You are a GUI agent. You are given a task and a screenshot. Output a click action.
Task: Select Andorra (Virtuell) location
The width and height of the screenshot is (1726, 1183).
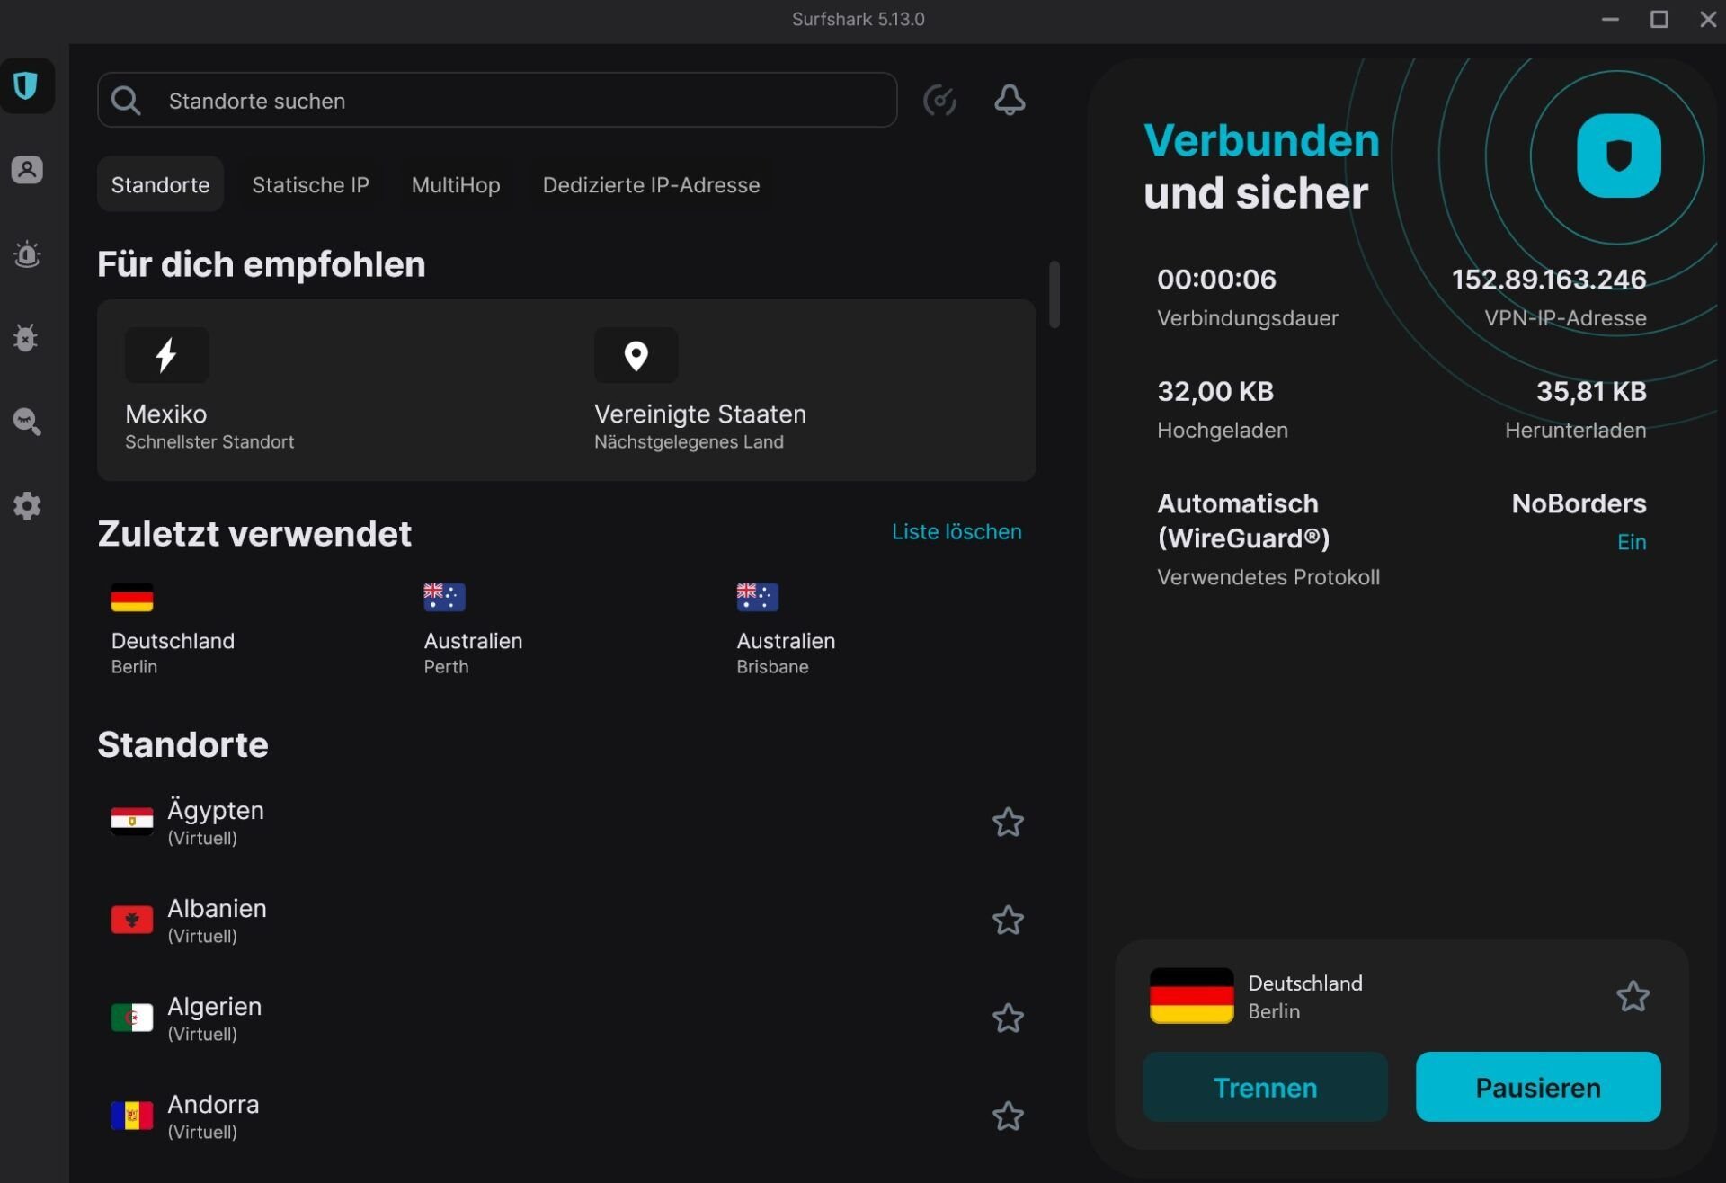[566, 1116]
